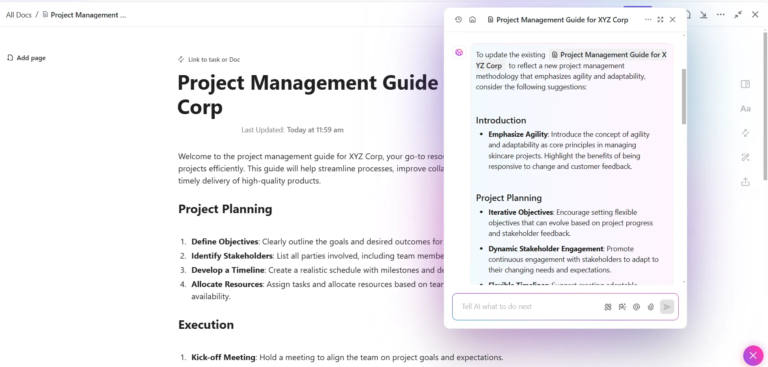Open the doc more options menu in top bar
Viewport: 768px width, 367px height.
tap(721, 15)
